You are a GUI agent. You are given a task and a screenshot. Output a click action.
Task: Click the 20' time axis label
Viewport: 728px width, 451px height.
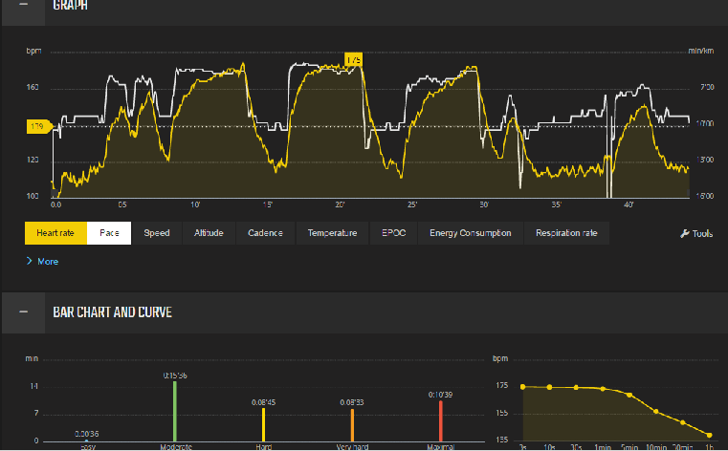(340, 204)
